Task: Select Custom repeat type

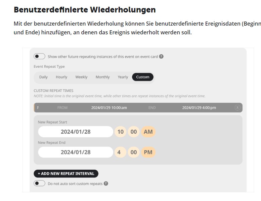Action: tap(143, 77)
